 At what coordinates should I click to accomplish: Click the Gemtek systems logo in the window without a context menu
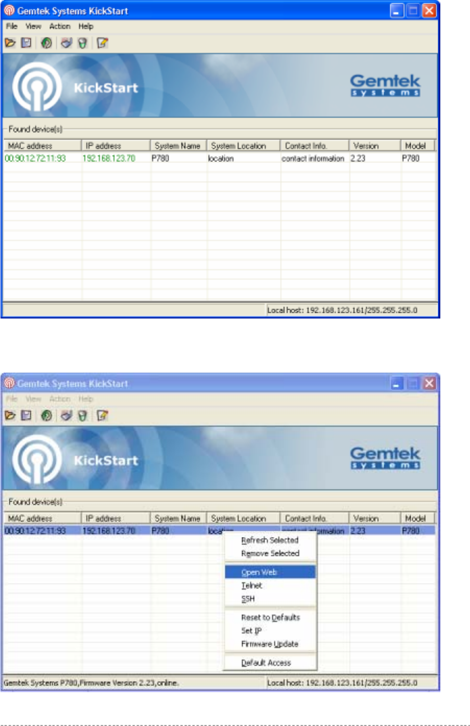point(385,85)
